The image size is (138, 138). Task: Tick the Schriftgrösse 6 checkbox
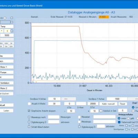(127, 129)
